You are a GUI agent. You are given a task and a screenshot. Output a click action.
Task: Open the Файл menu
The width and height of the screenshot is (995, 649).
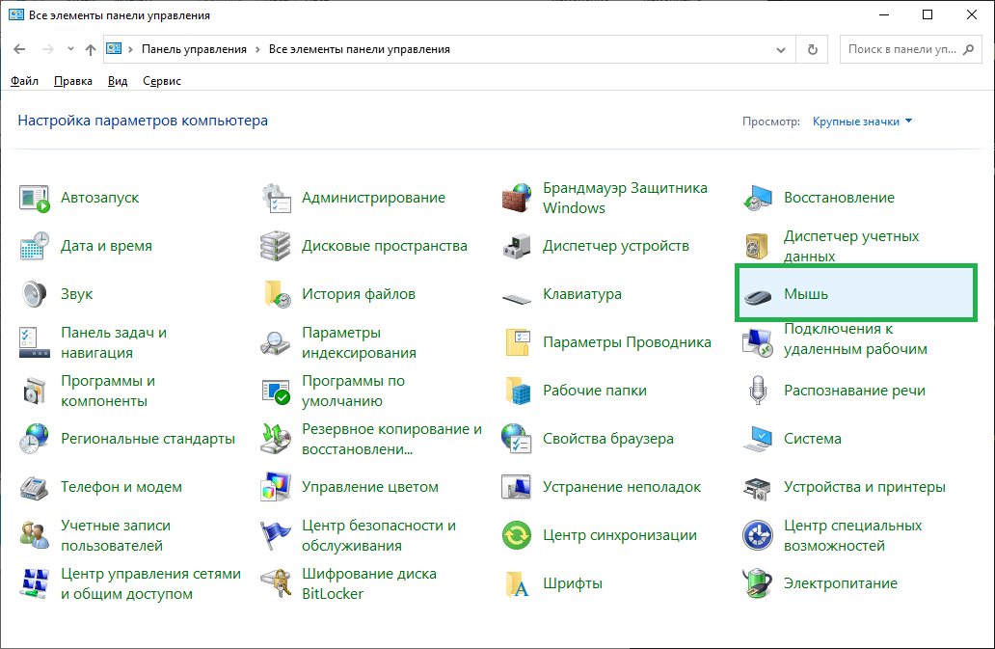24,81
